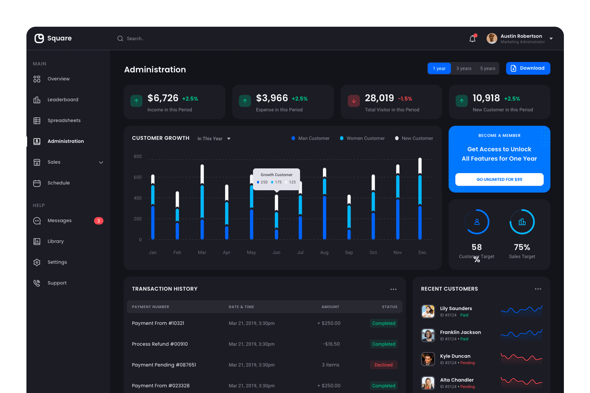This screenshot has height=393, width=590.
Task: Open the Messages chat icon
Action: pos(37,221)
